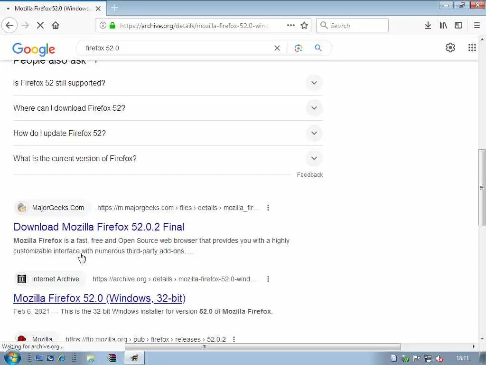Stop loading the archive.org page

(40, 26)
